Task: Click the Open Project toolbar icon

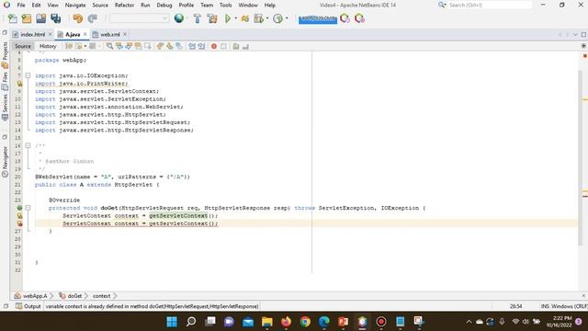Action: pos(40,18)
